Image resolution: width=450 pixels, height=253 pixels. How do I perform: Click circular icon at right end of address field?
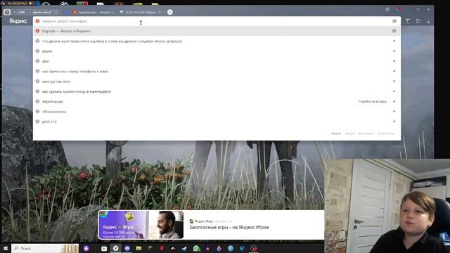[x=394, y=21]
